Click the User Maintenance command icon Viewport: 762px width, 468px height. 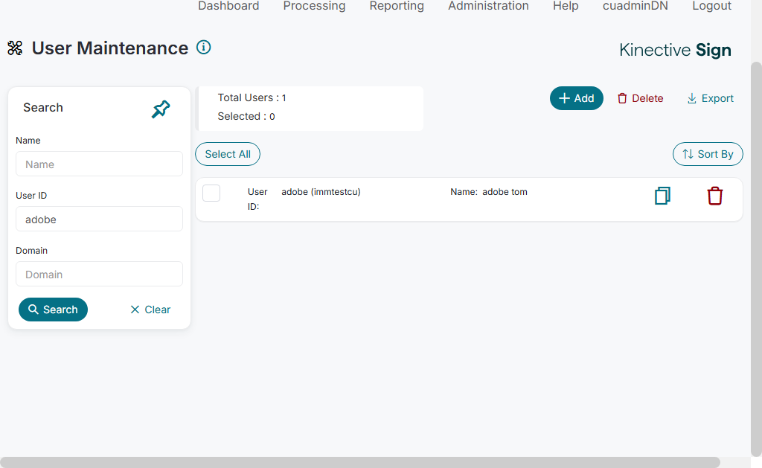point(15,48)
